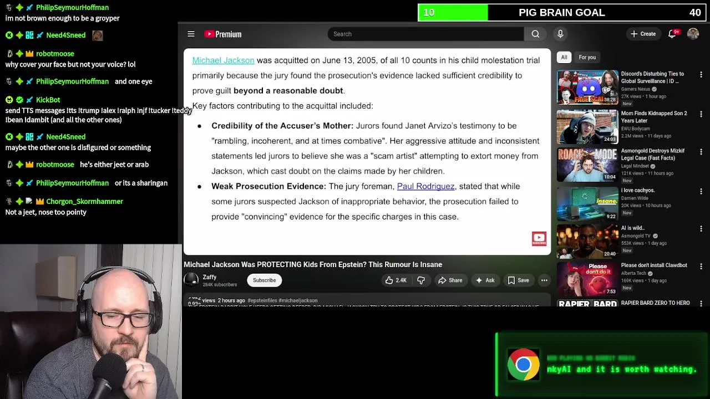Open 'AI is wild..' video thumbnail

pyautogui.click(x=587, y=241)
